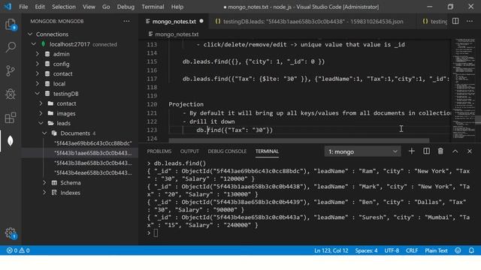The height and width of the screenshot is (270, 481).
Task: Open MongoDB panel more actions ellipsis
Action: point(127,21)
